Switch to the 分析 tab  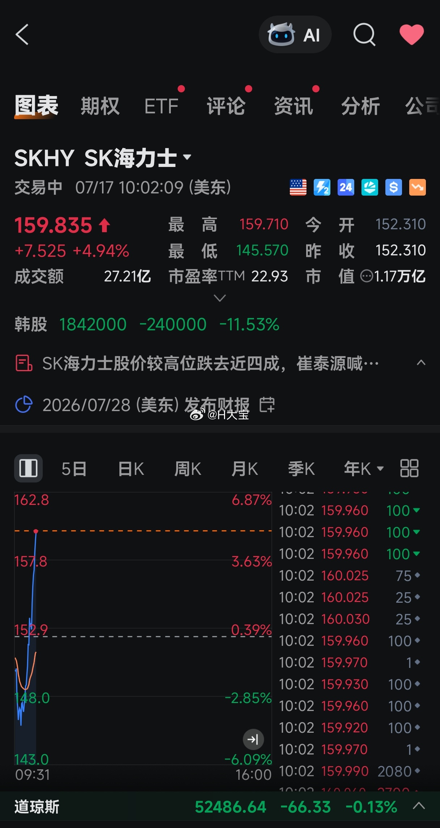361,106
